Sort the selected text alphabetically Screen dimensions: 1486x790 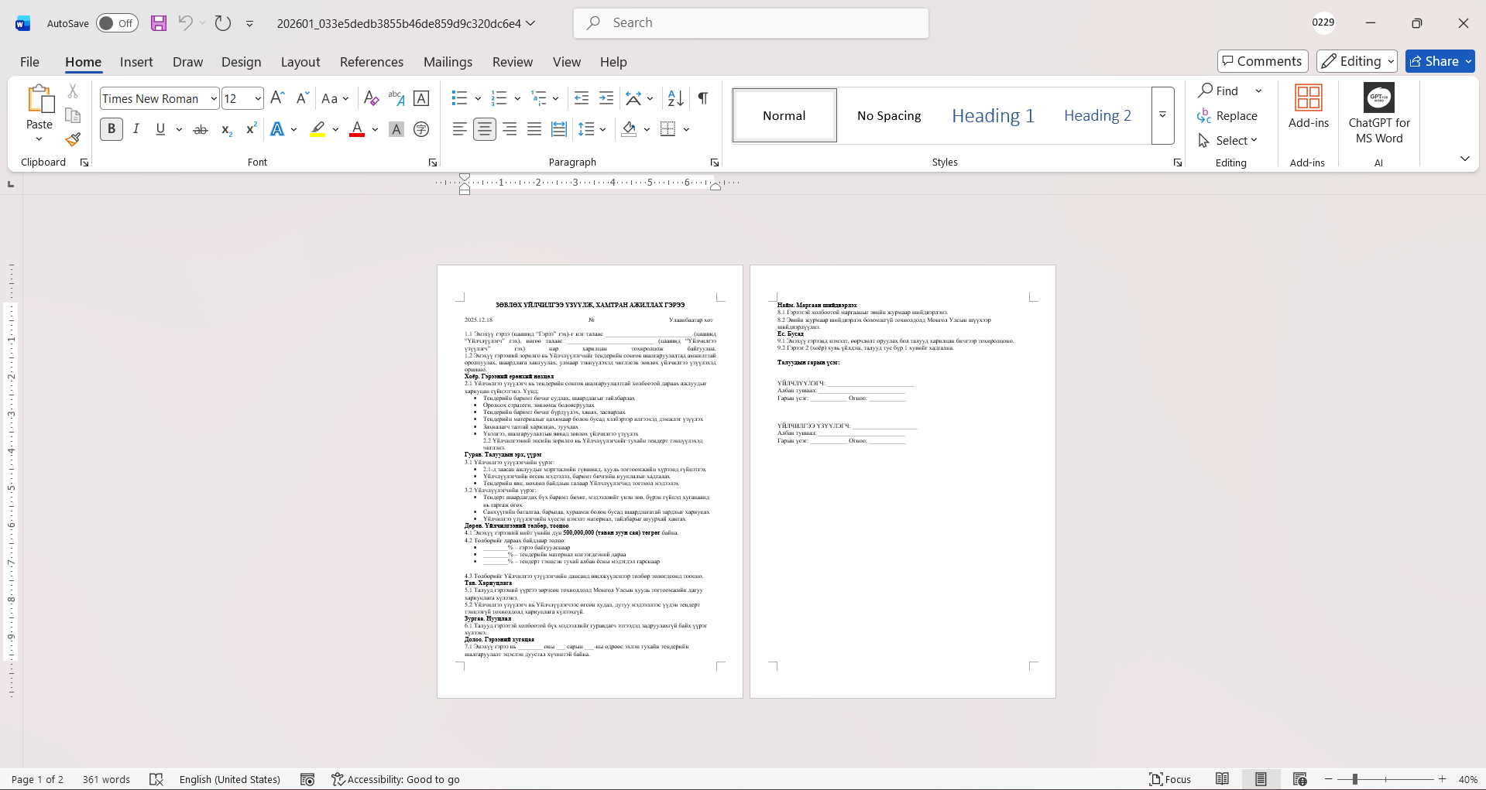click(675, 98)
